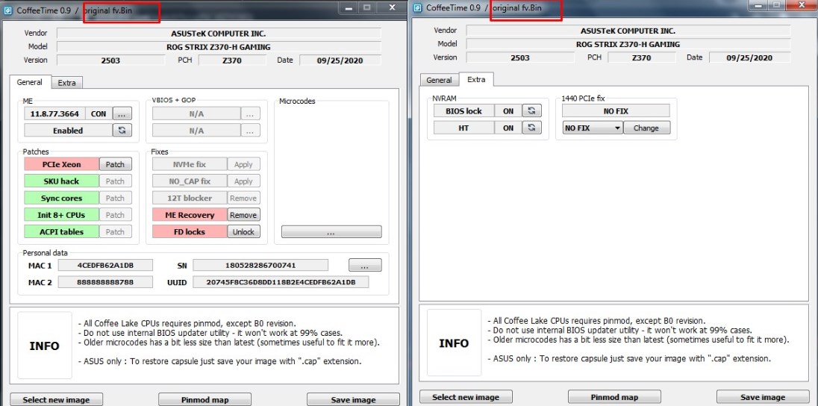Click the CoffeeTime app icon in right window title bar
This screenshot has height=406, width=818.
pos(416,7)
